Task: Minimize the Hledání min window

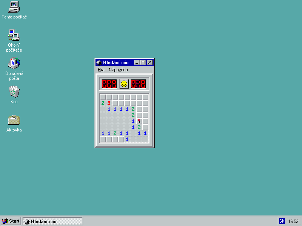Action: tap(137, 62)
